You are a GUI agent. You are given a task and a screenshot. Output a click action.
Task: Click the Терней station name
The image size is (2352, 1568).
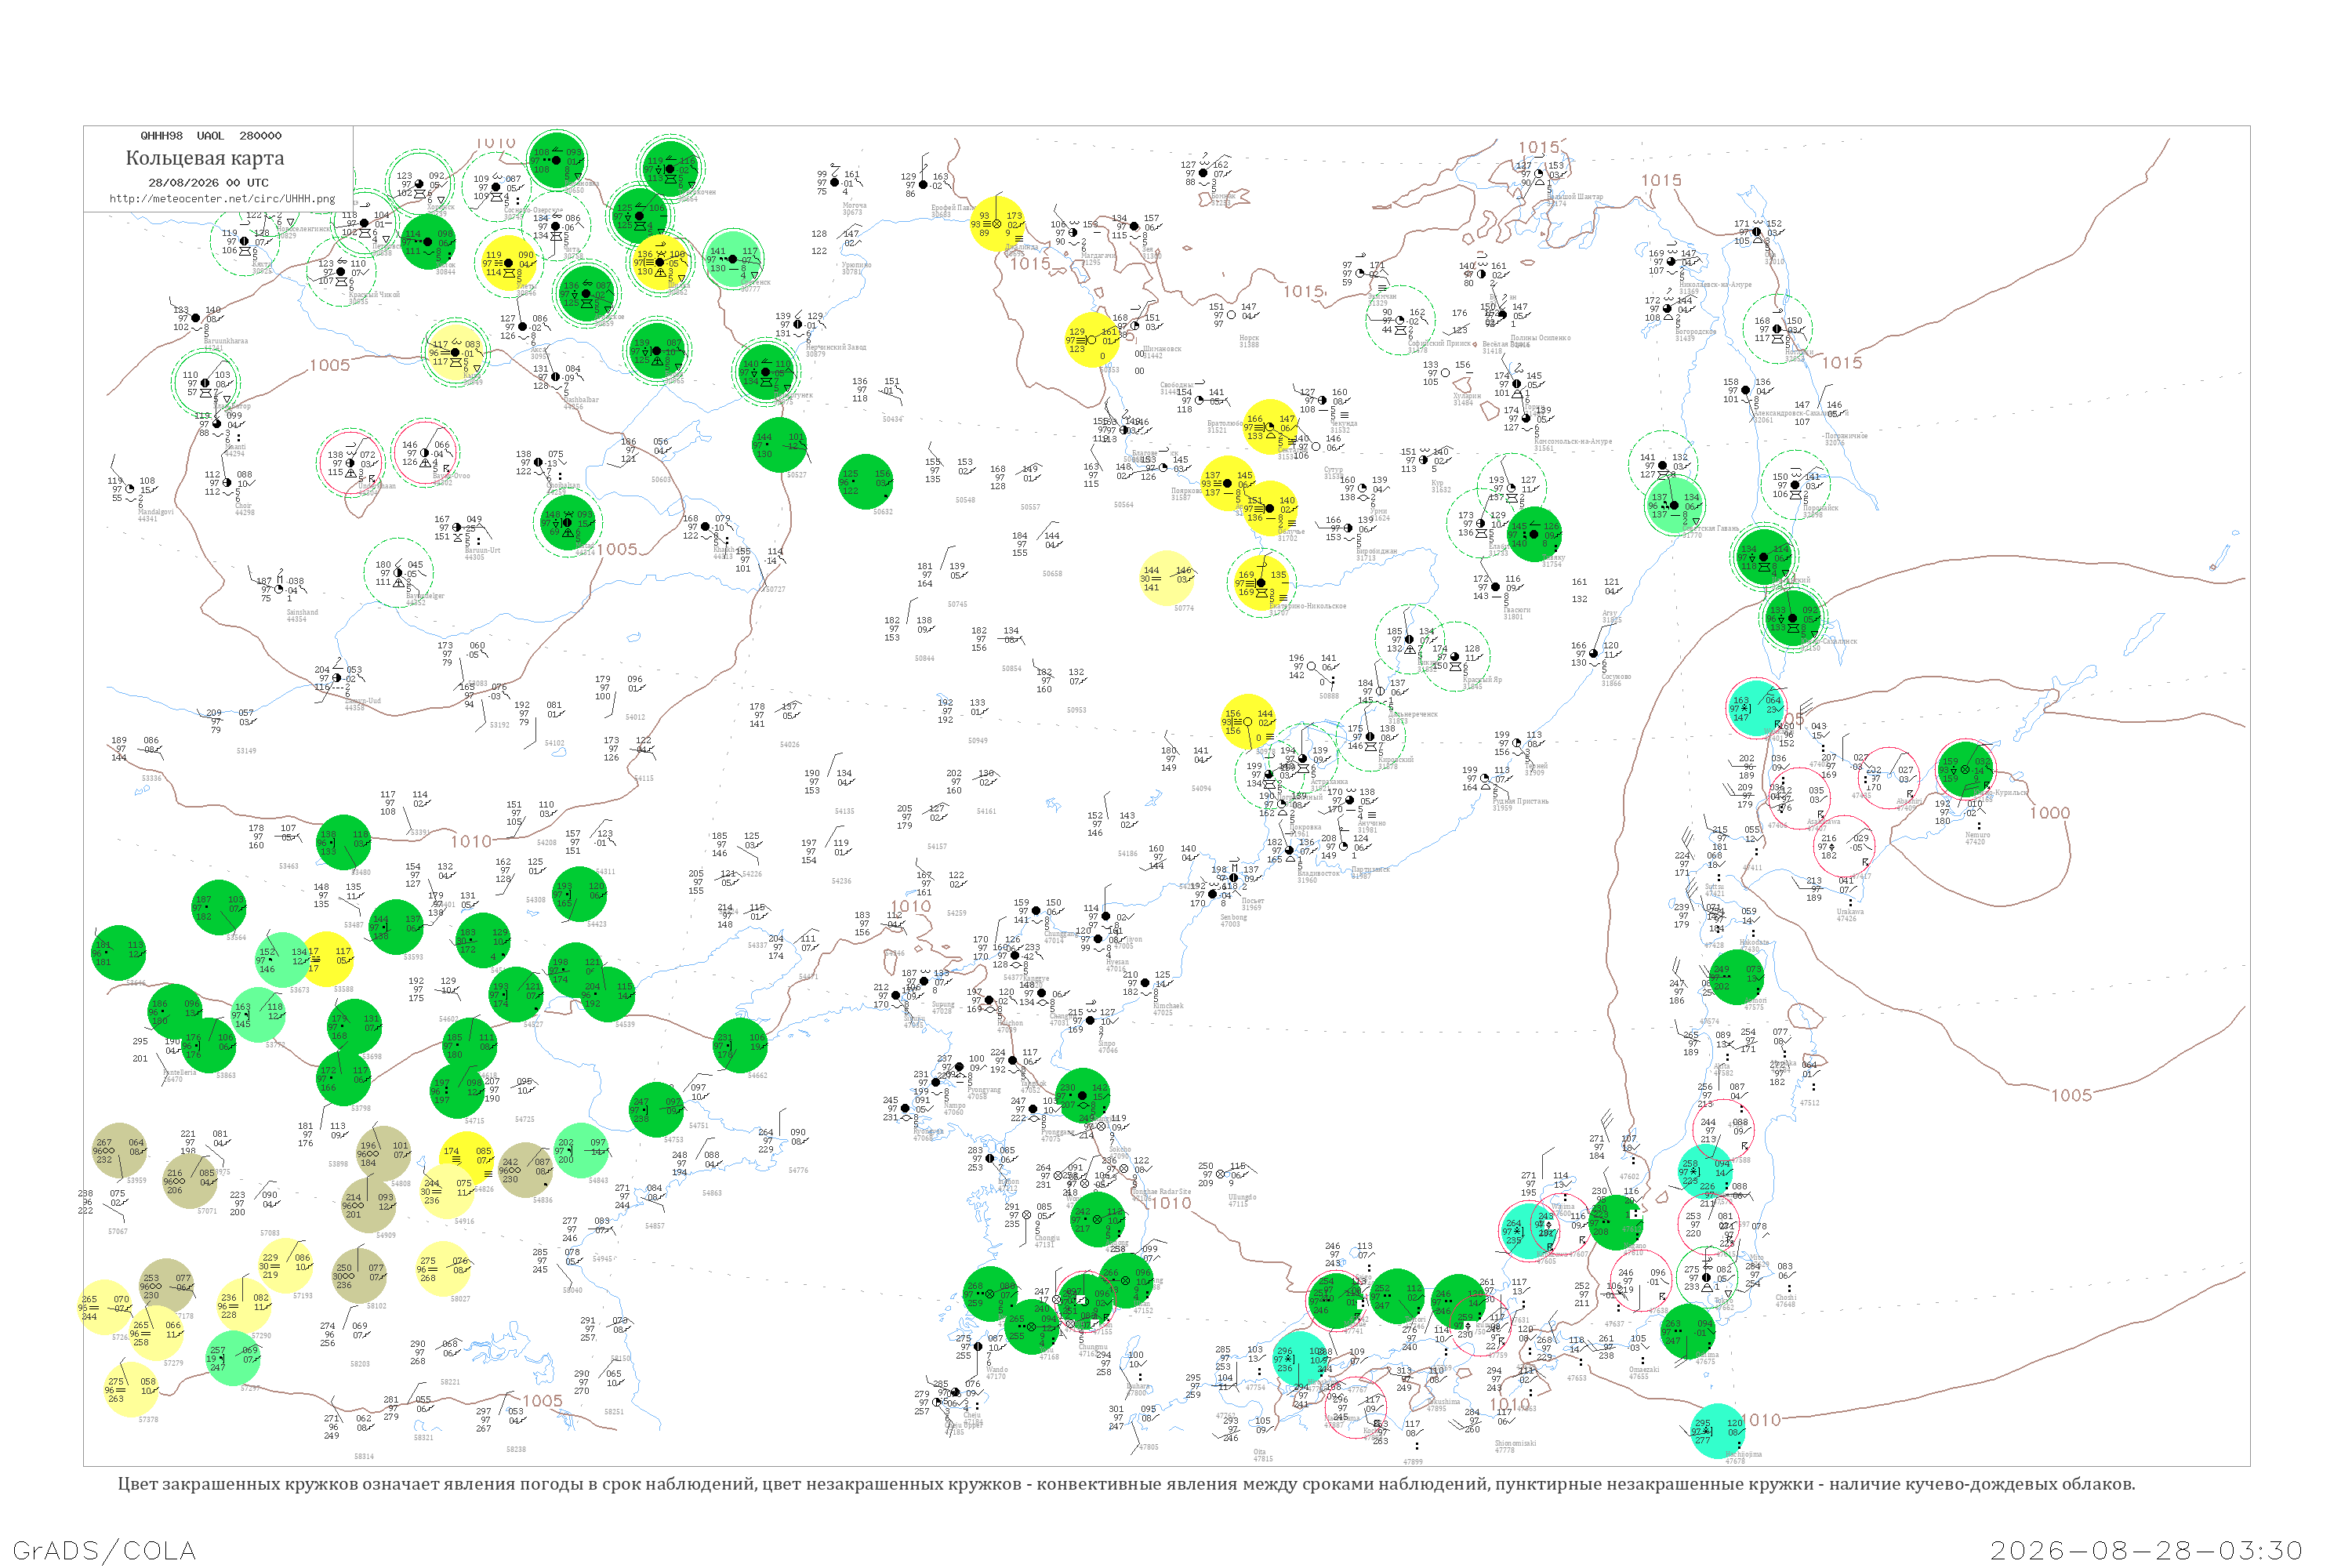pos(1535,767)
